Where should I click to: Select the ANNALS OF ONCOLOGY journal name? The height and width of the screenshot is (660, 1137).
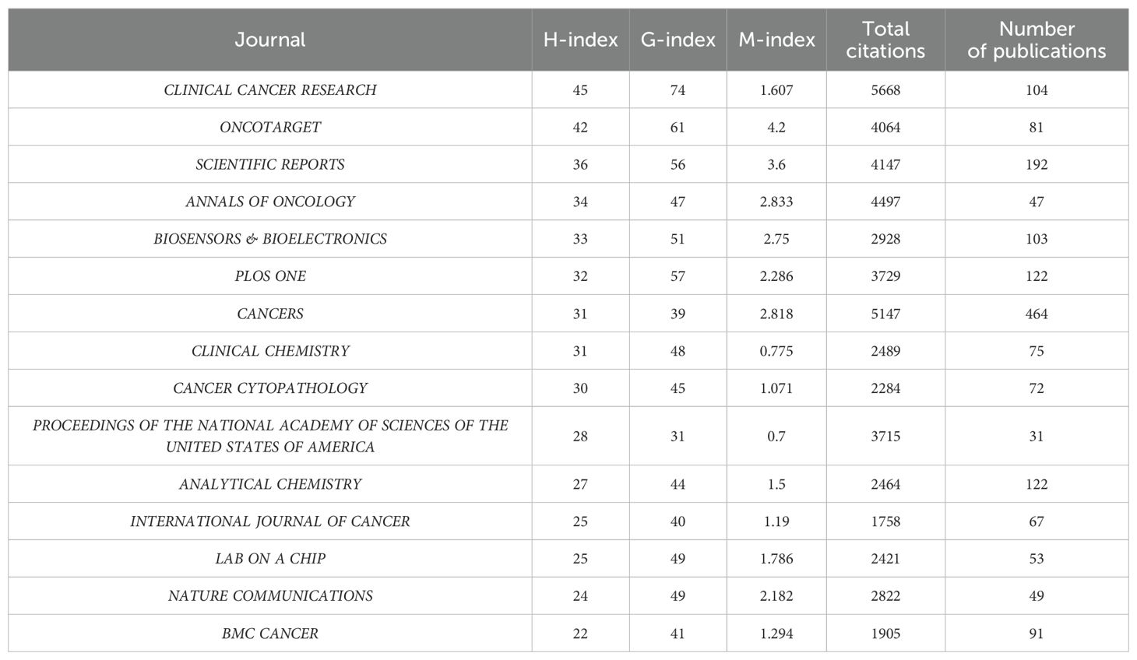(x=270, y=202)
